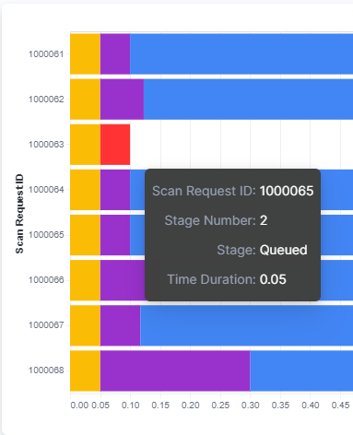
Task: Click the 1000063 axis label
Action: [x=46, y=145]
